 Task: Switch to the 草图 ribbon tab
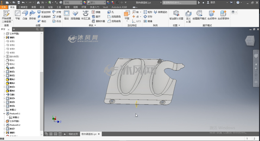point(34,7)
